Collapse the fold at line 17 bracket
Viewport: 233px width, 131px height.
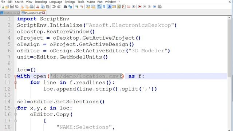pyautogui.click(x=16, y=121)
